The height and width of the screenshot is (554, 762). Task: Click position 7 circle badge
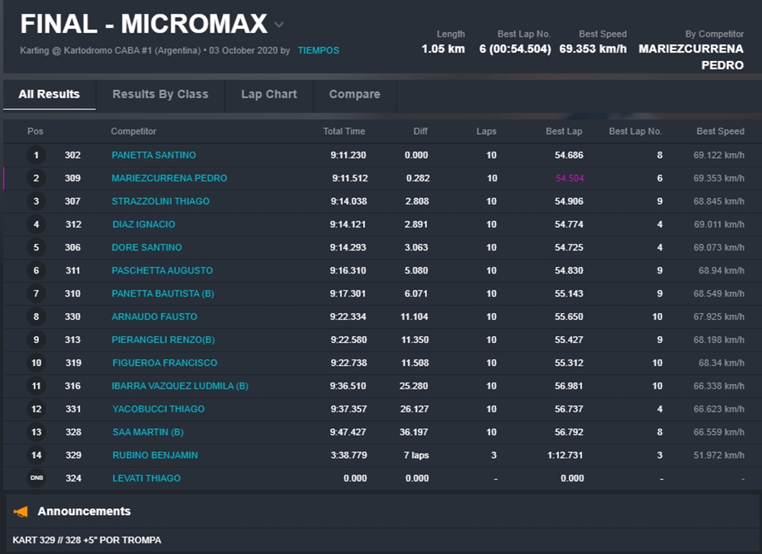pos(36,294)
